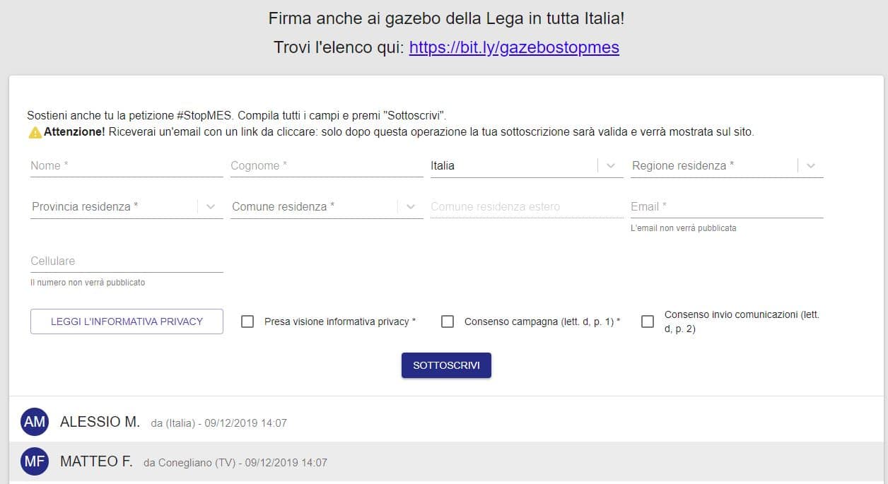Click the Cellulare phone field
The image size is (888, 484).
127,261
